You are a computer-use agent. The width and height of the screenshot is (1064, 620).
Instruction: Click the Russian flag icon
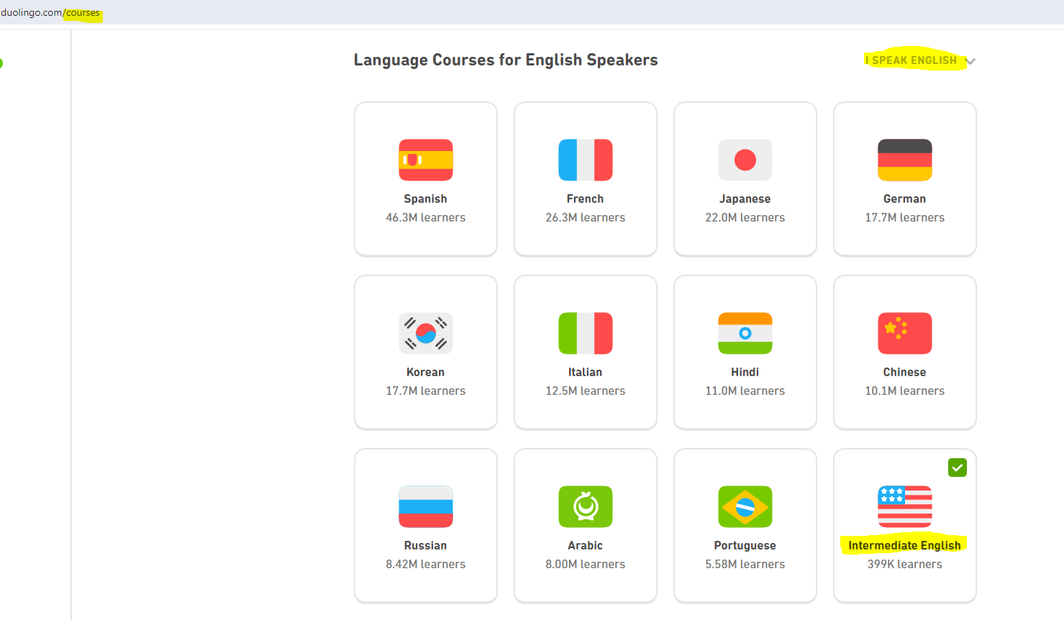click(426, 506)
